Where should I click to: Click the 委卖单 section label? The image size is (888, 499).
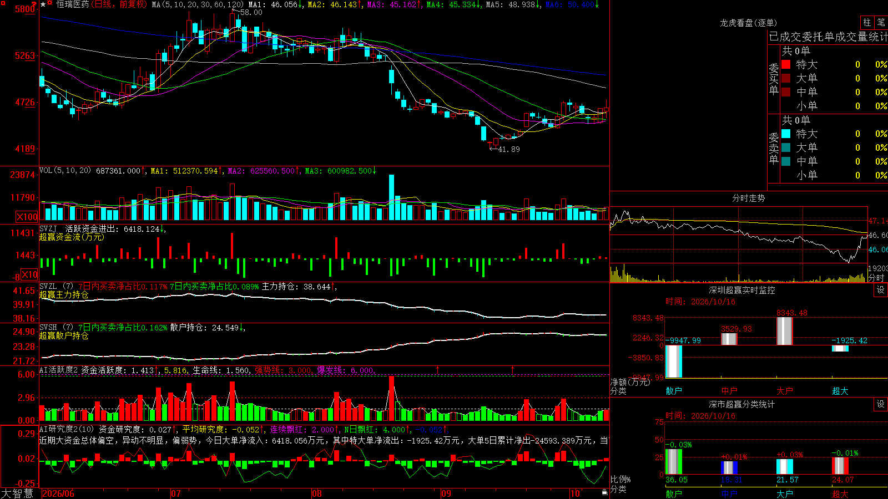coord(774,148)
